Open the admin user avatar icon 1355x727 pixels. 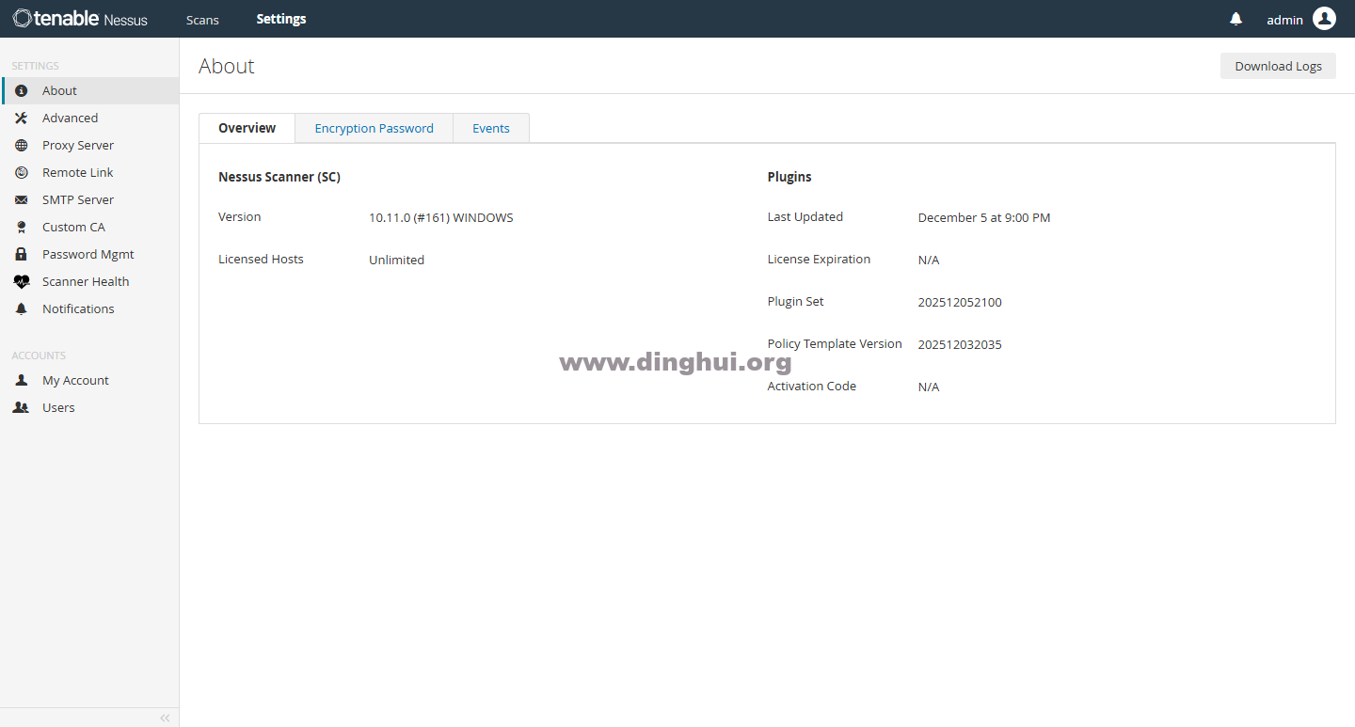1324,19
